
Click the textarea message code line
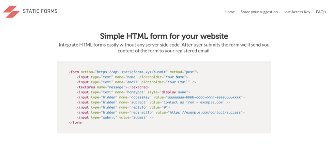coord(113,87)
